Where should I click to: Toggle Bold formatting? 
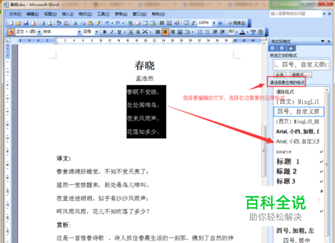point(105,32)
